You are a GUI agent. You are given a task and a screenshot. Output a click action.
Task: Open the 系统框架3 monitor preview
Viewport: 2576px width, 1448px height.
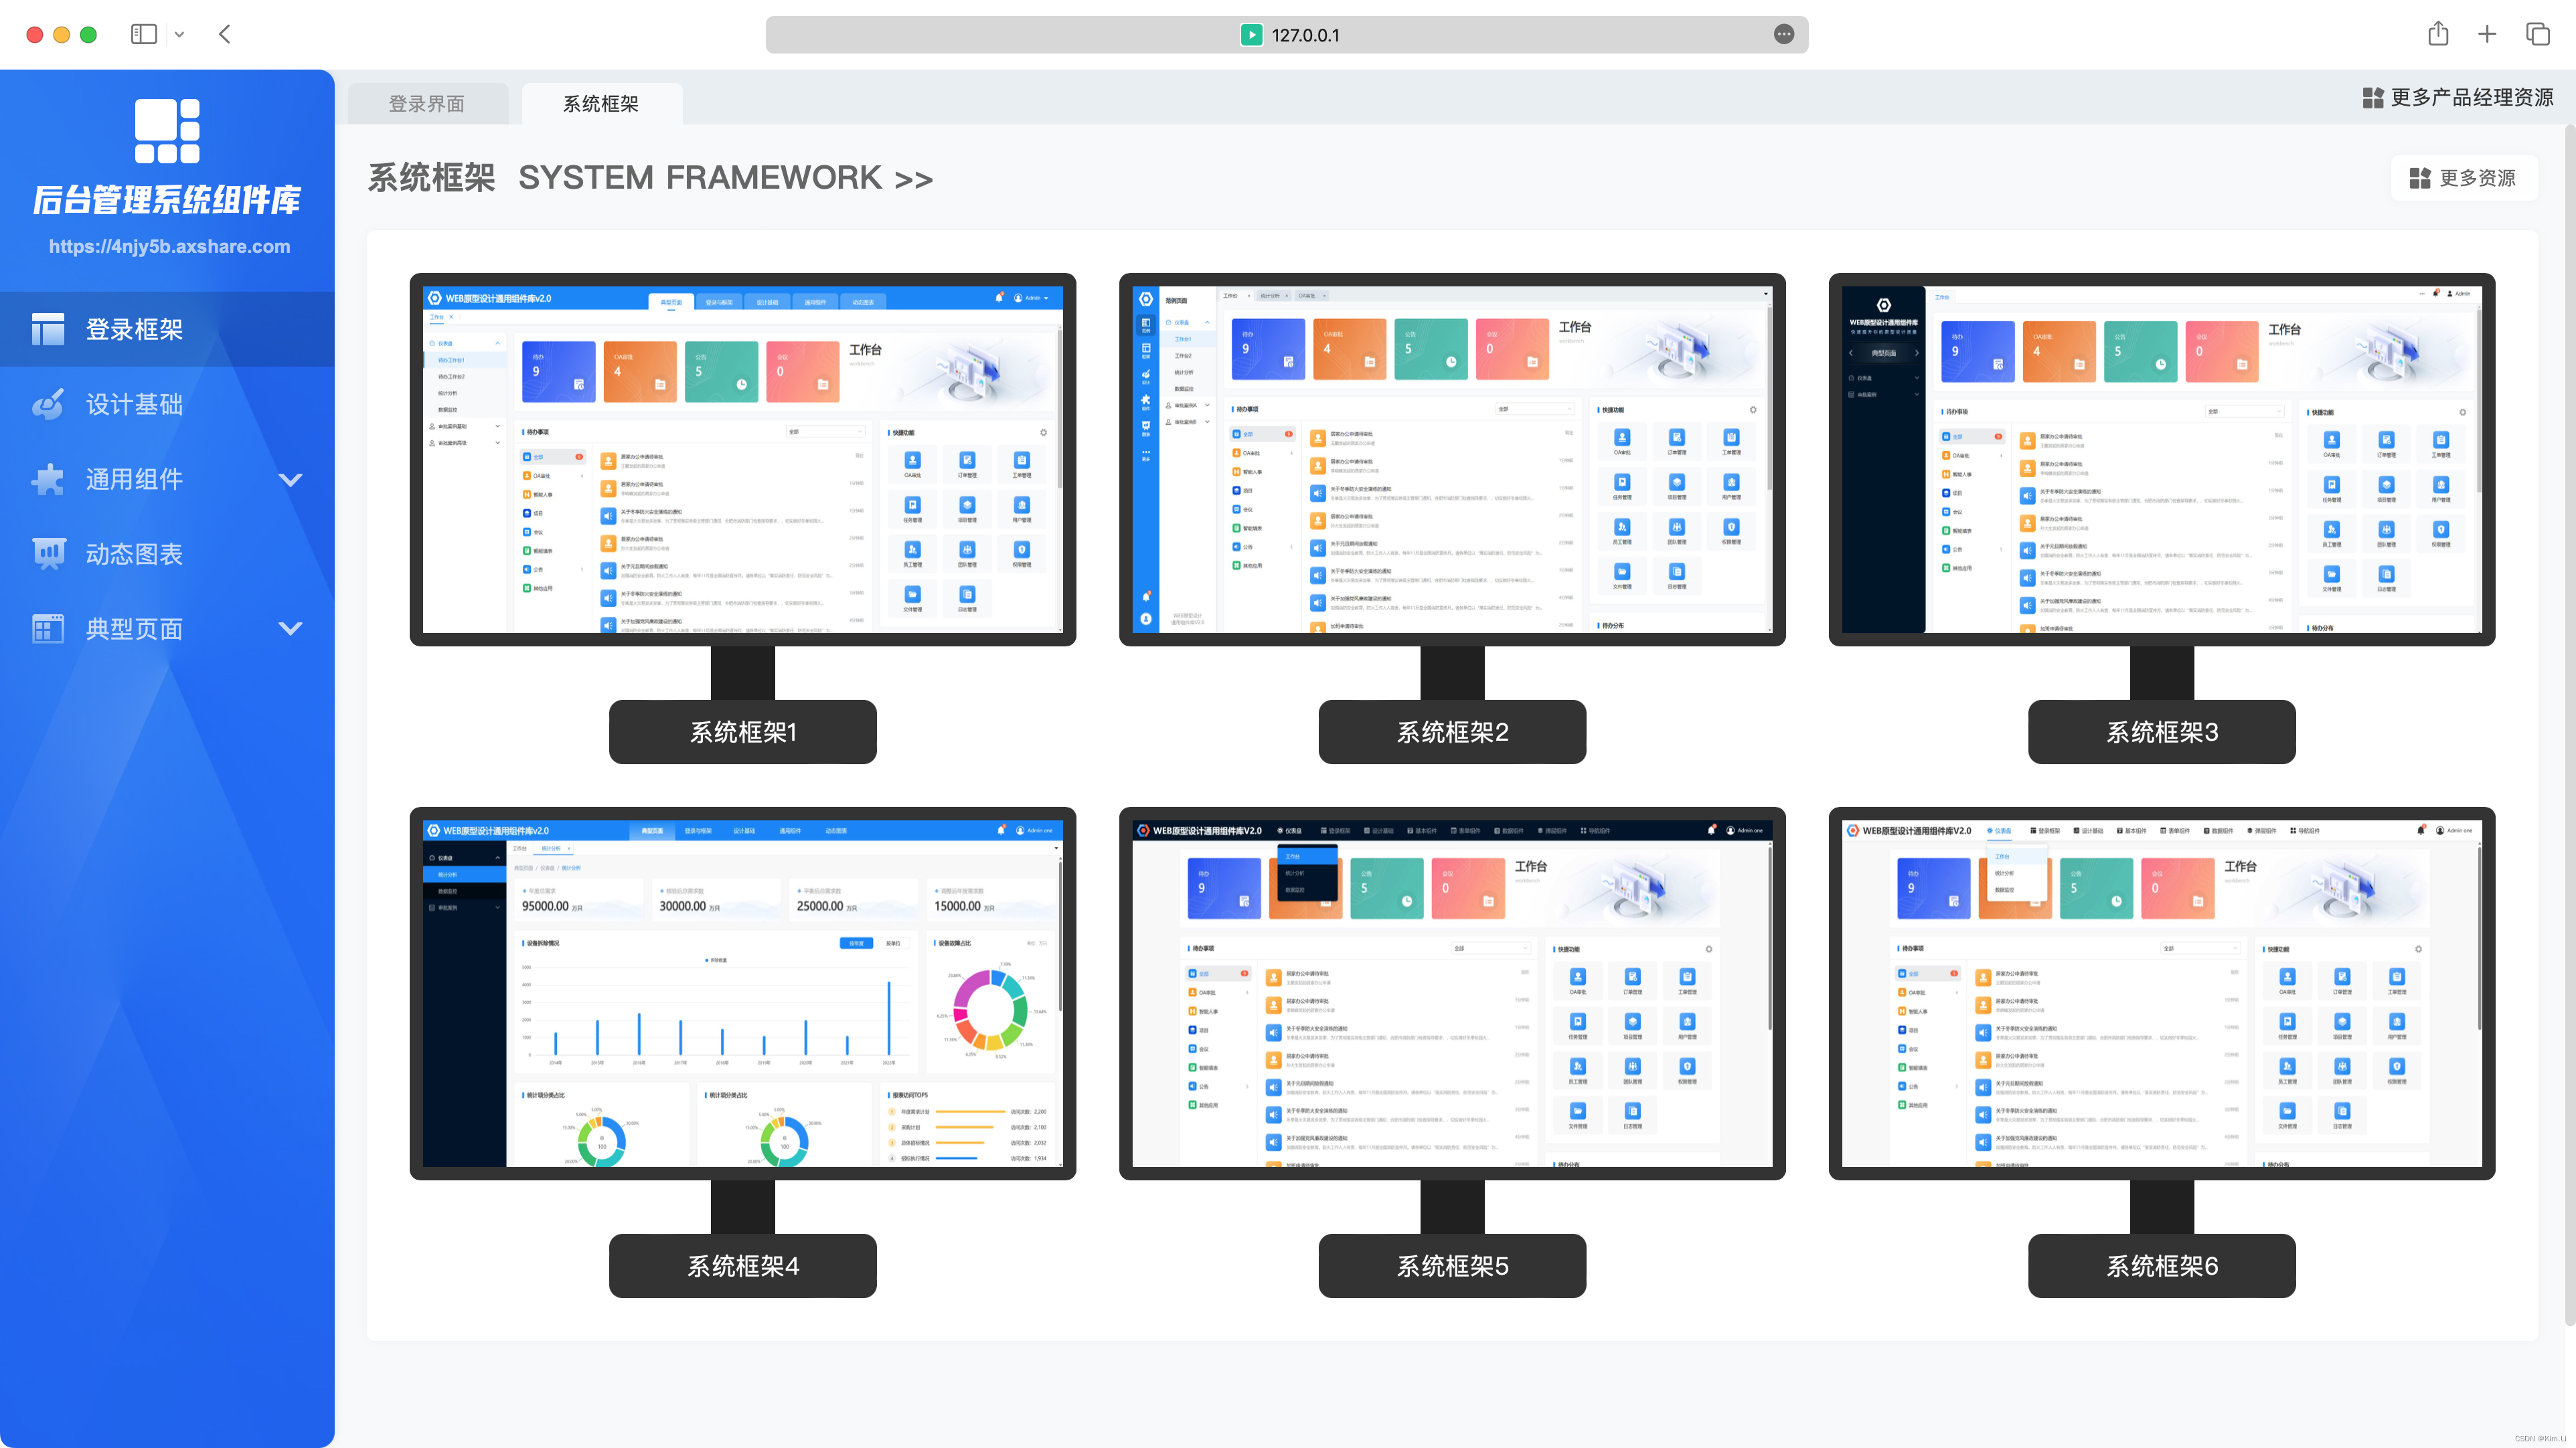[x=2162, y=460]
